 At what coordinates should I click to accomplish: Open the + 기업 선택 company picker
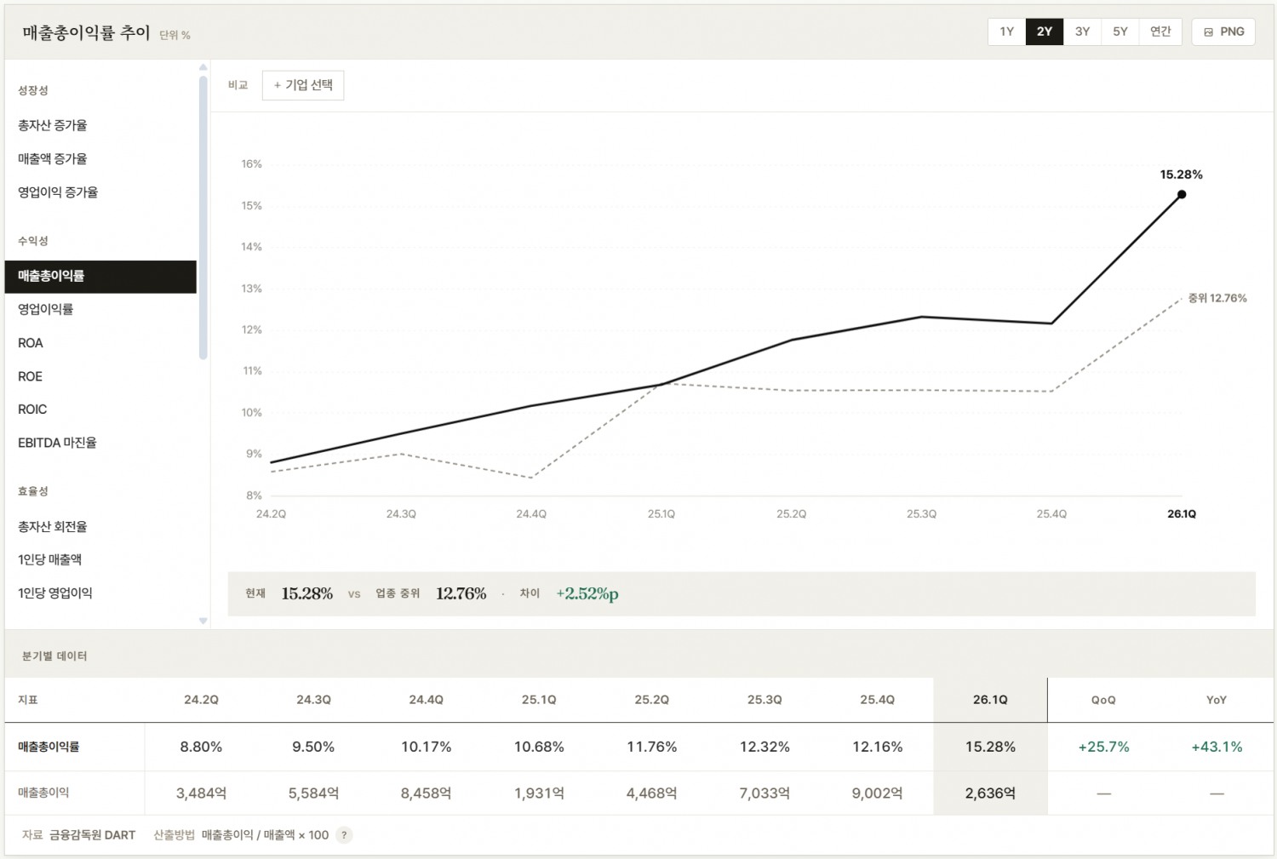(x=303, y=85)
